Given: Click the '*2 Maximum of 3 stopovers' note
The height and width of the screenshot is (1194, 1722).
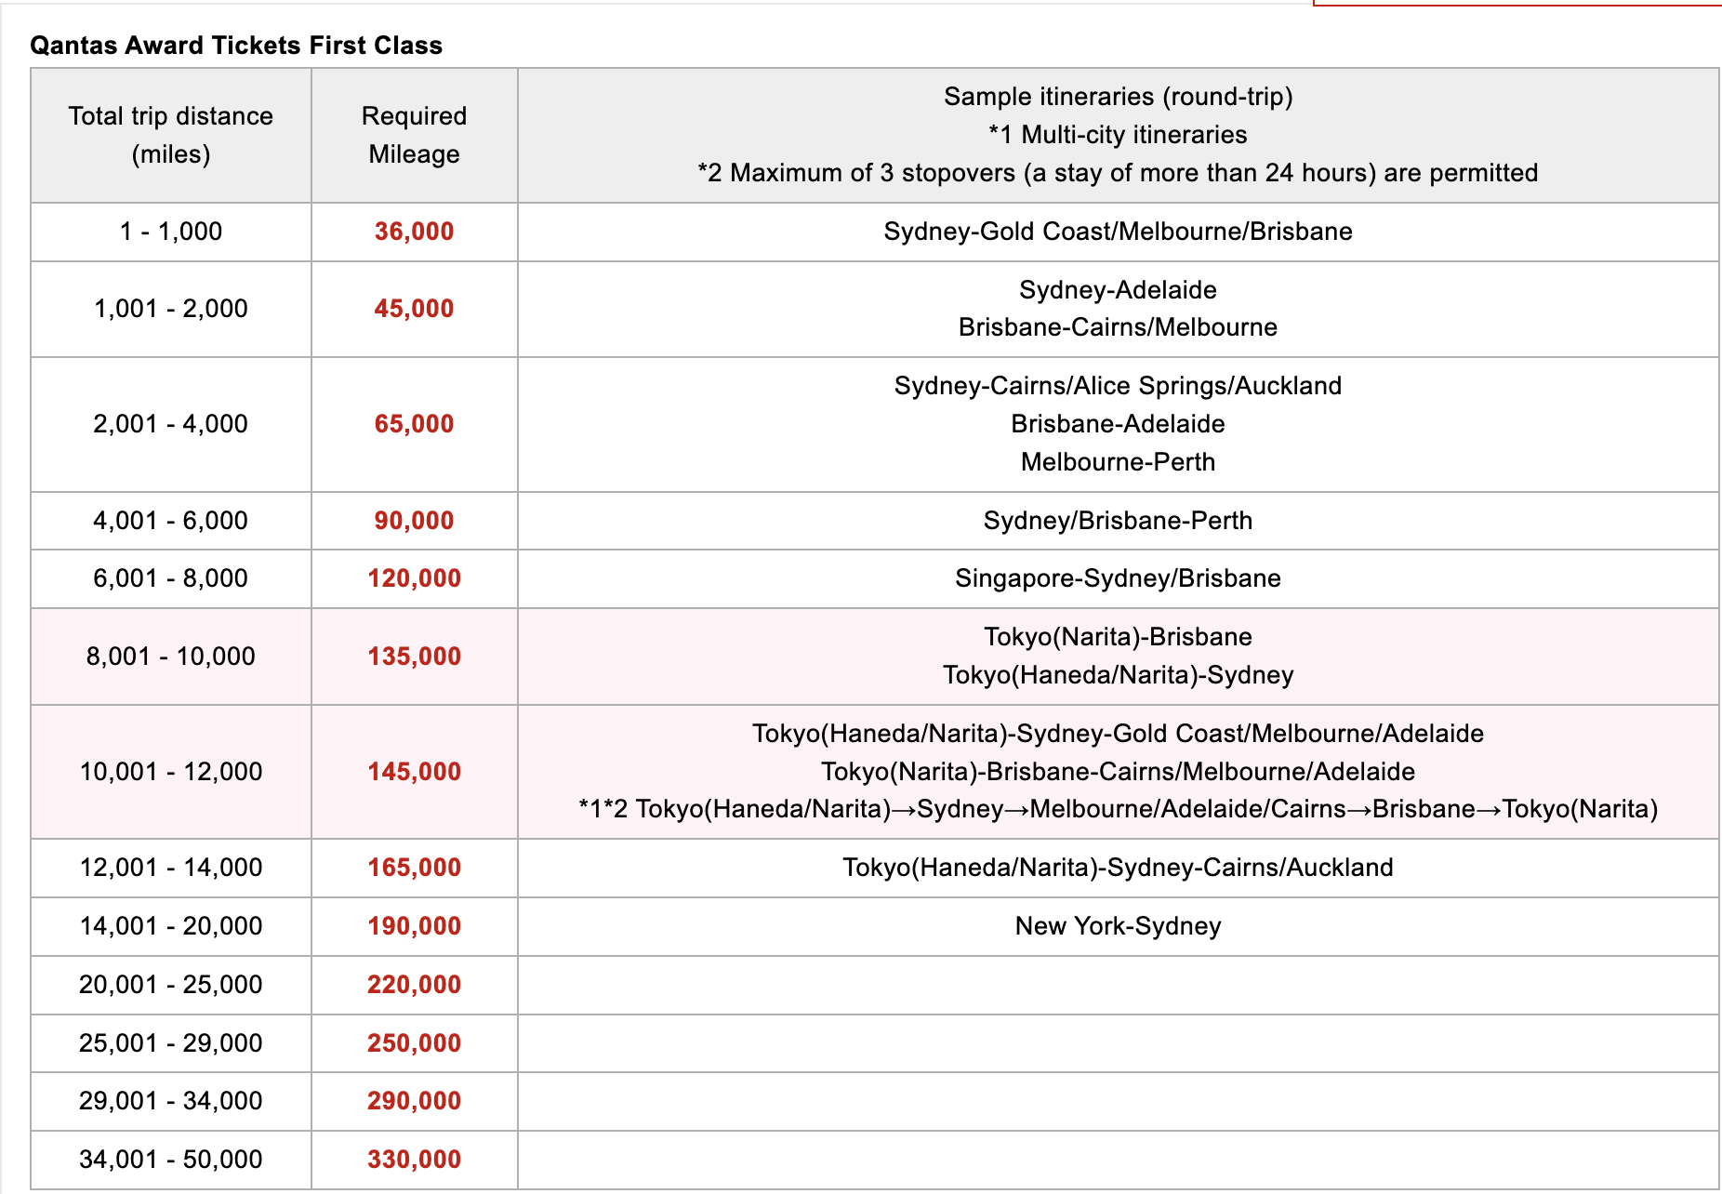Looking at the screenshot, I should [1119, 173].
